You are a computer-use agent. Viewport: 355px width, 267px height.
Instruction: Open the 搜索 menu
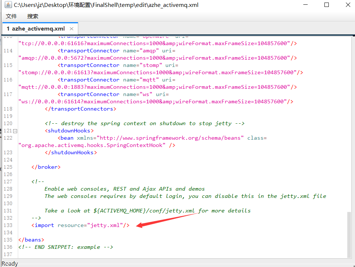(x=32, y=16)
